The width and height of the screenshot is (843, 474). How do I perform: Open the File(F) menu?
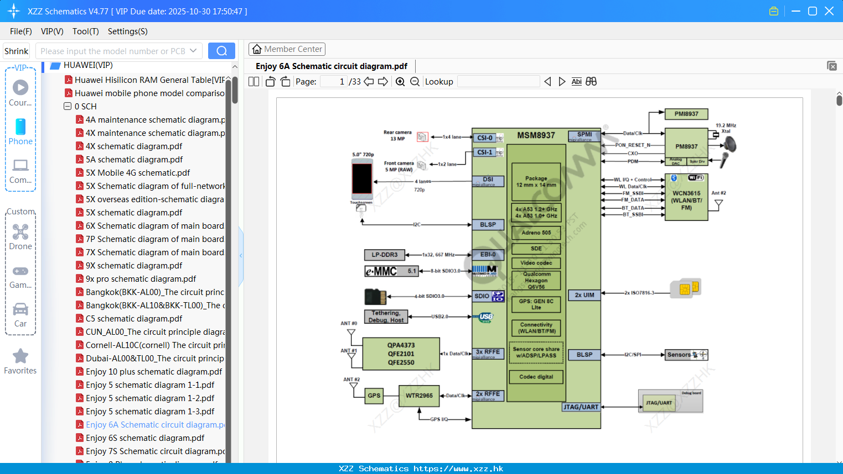21,31
